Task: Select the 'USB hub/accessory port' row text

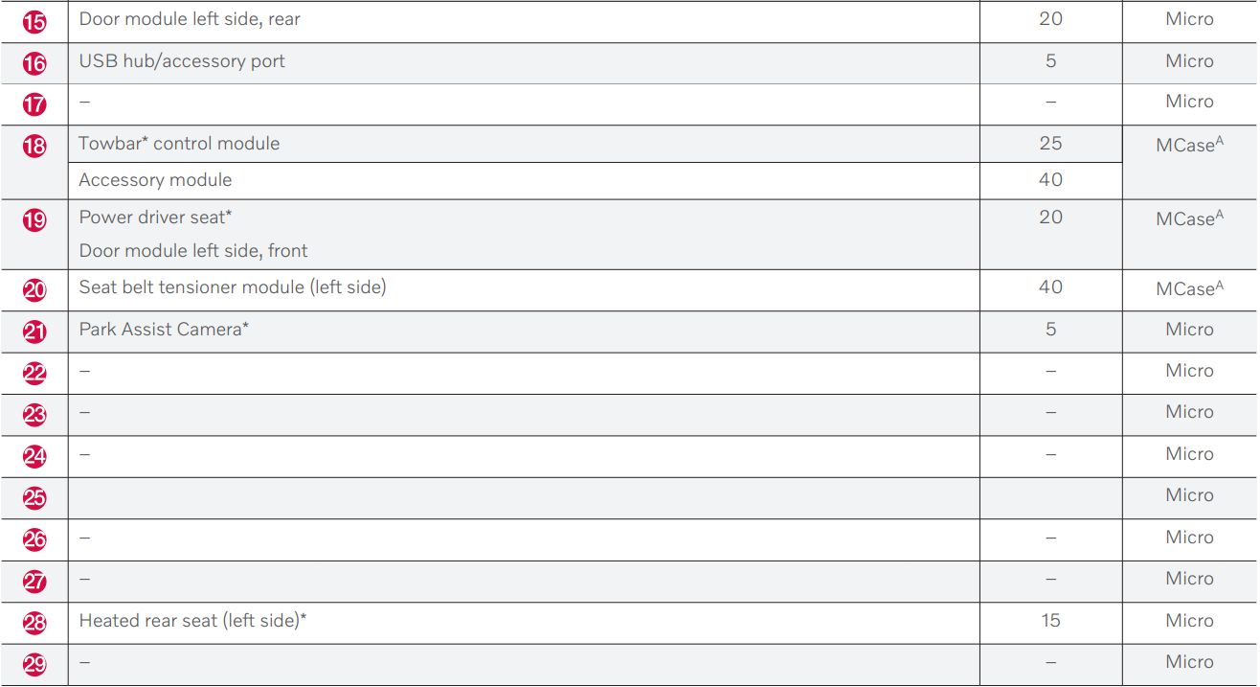Action: click(182, 61)
